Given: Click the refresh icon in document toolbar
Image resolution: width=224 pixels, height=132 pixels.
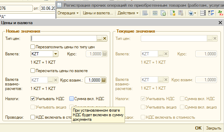Looking at the screenshot, I should coord(155,13).
